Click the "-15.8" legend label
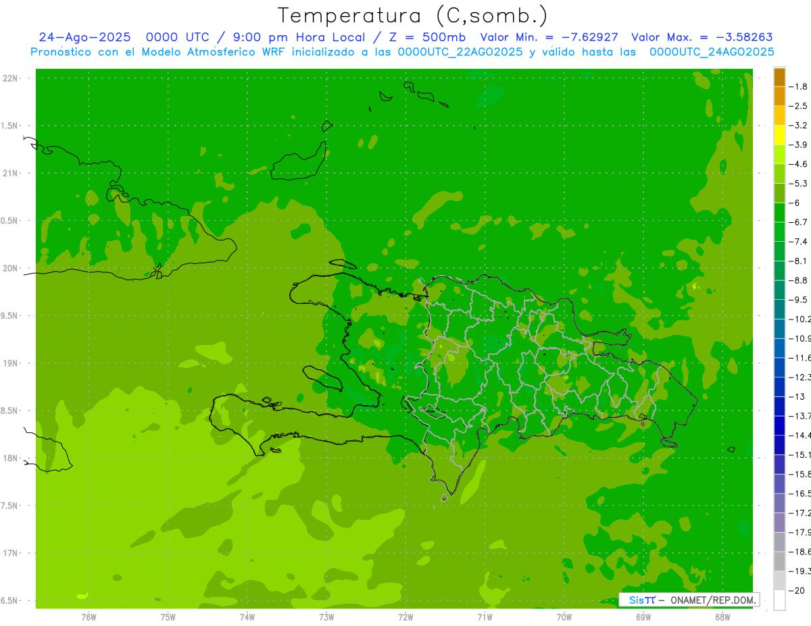This screenshot has height=626, width=811. pyautogui.click(x=800, y=474)
